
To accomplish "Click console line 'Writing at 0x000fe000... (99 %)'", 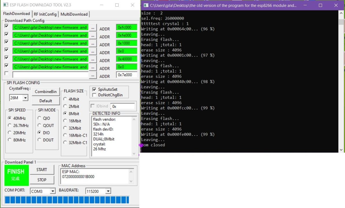I will pyautogui.click(x=178, y=134).
